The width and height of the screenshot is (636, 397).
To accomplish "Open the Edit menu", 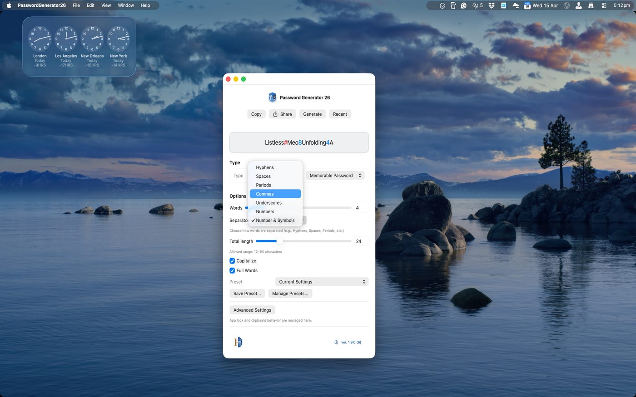I will tap(91, 5).
